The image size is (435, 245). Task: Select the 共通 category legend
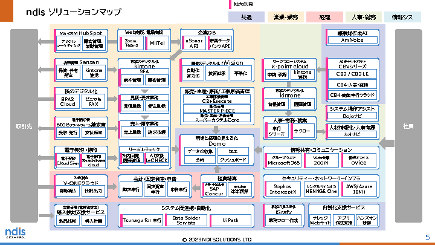(x=246, y=17)
